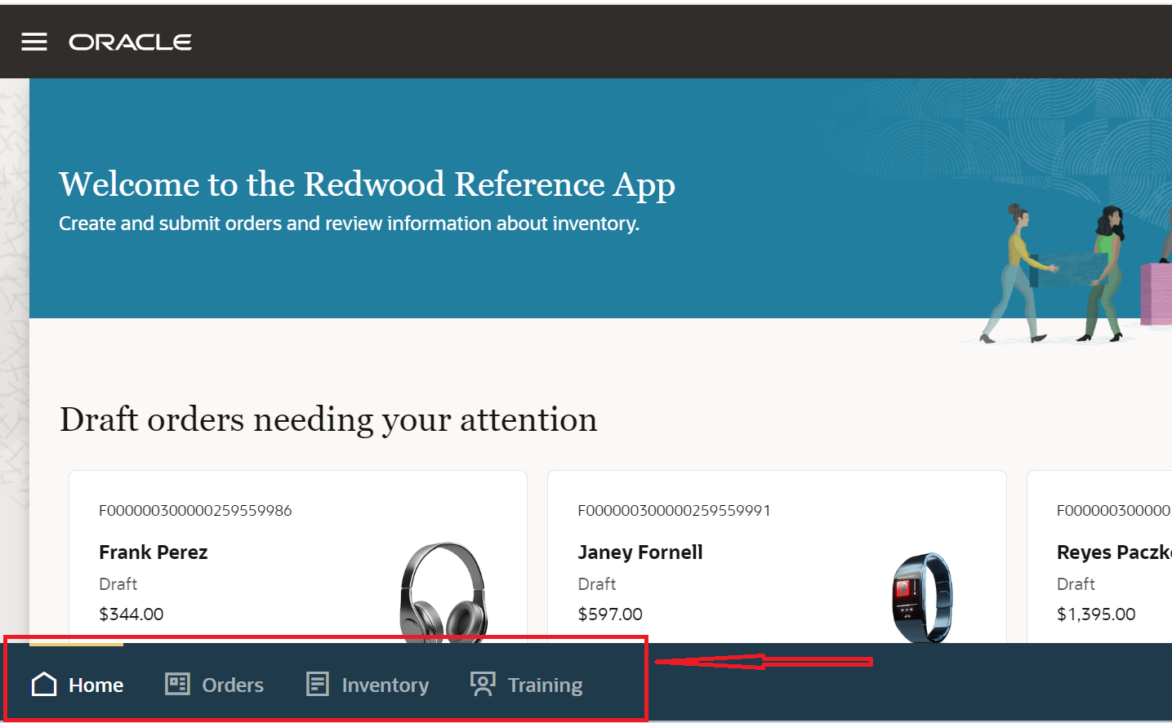Switch to the Orders tab
Screen dimensions: 1172x723
214,684
